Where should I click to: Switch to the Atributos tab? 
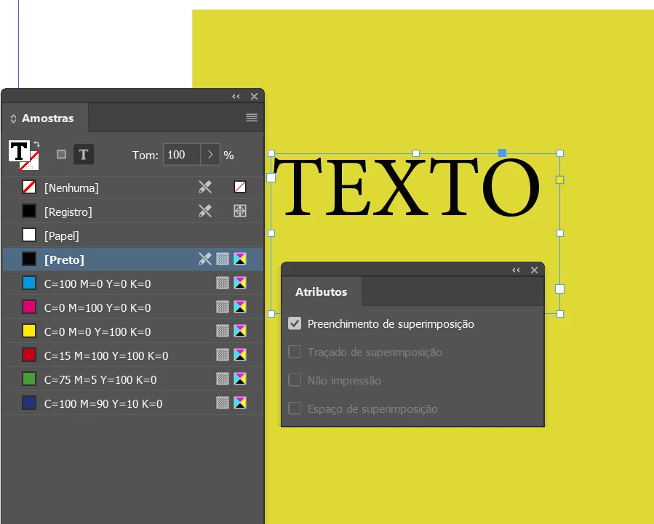pyautogui.click(x=321, y=292)
